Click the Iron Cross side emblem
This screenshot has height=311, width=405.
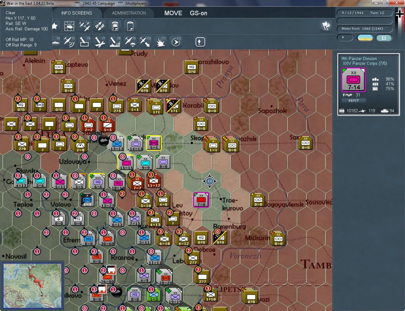coord(399,14)
